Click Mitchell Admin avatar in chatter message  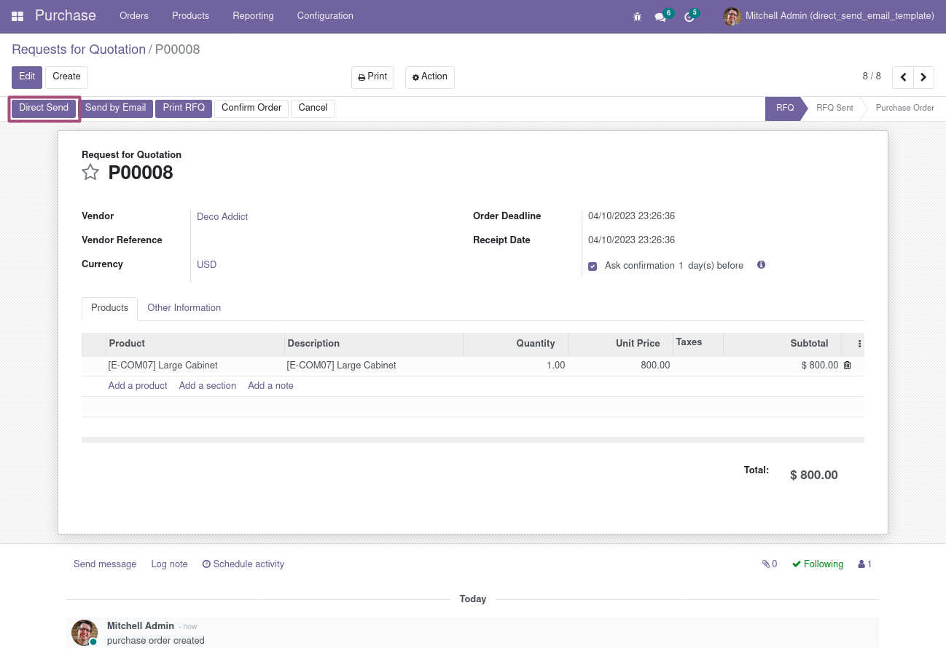[85, 633]
